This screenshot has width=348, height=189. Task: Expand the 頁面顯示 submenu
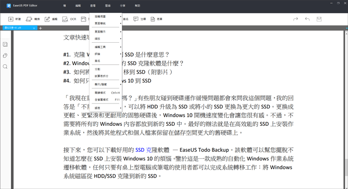pyautogui.click(x=105, y=32)
